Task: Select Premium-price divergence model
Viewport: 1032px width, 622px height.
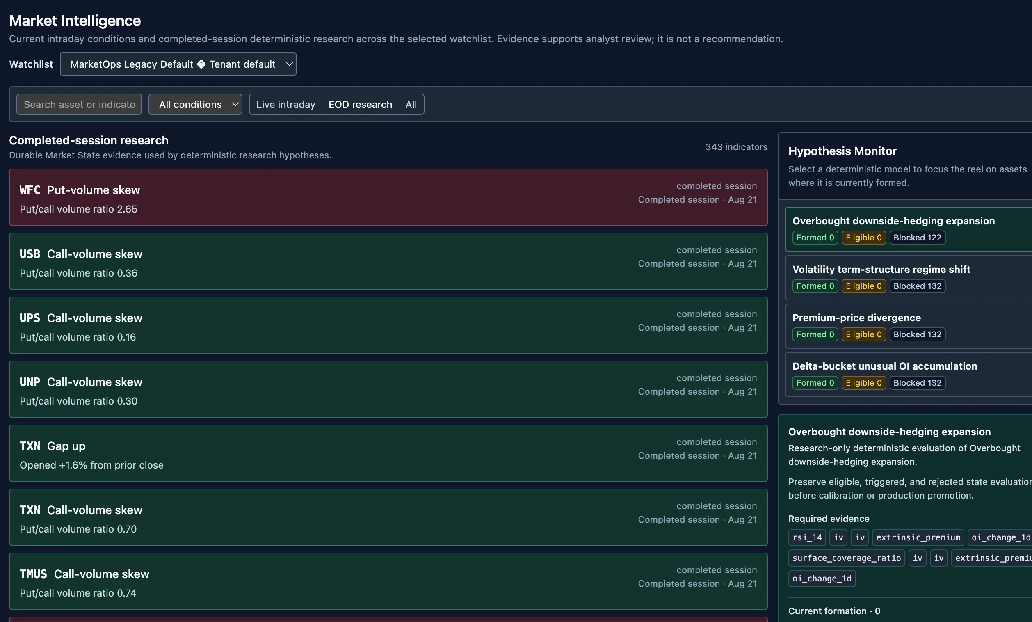Action: 908,326
